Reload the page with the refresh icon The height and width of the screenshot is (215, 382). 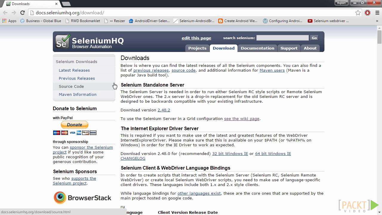coord(22,13)
